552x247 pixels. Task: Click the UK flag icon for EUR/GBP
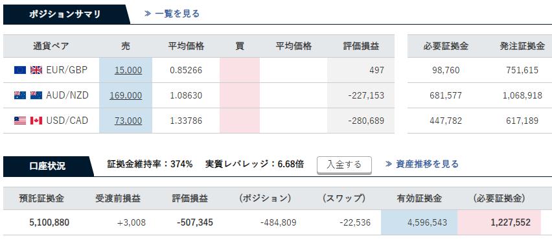coord(36,70)
